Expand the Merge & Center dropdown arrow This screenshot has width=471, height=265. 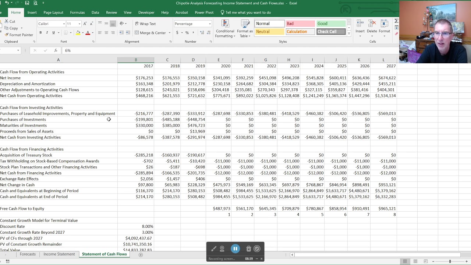tap(170, 33)
